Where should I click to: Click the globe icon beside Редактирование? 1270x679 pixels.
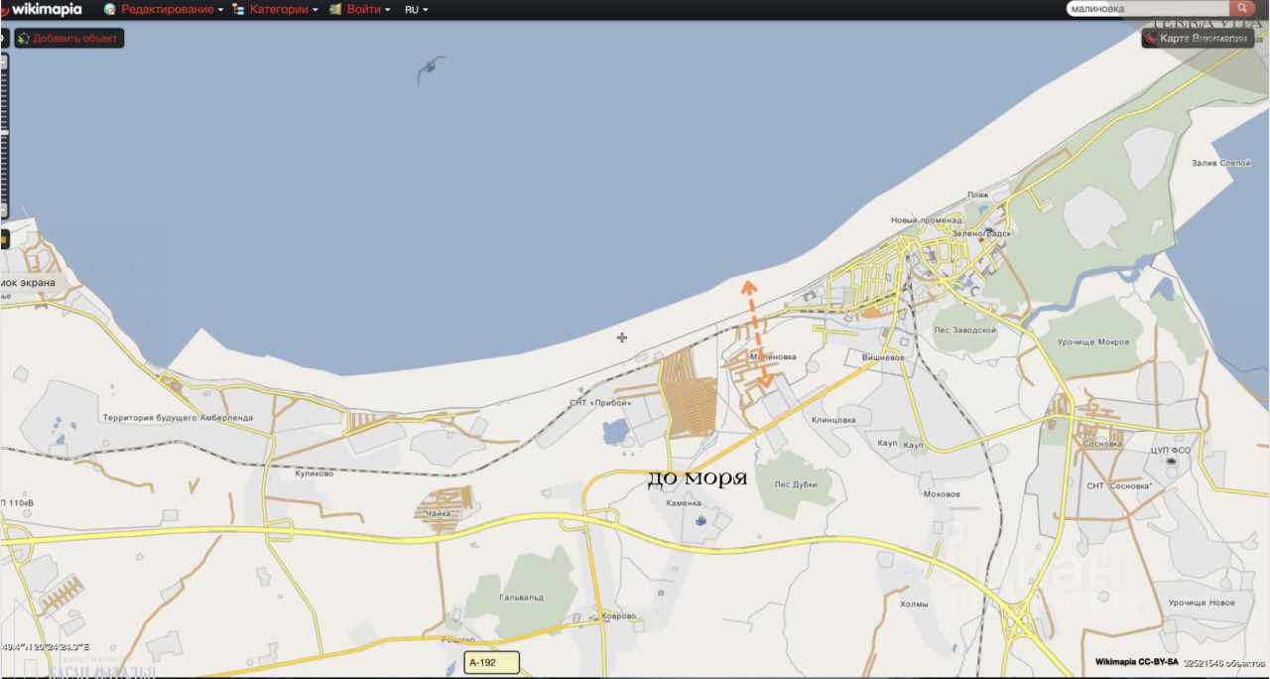coord(110,9)
